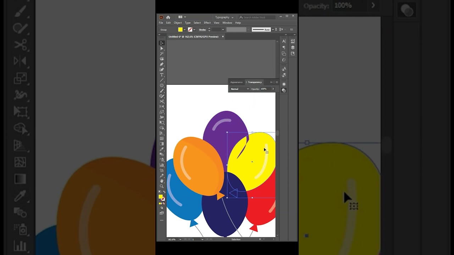Open the File menu
This screenshot has height=255, width=454.
[161, 23]
